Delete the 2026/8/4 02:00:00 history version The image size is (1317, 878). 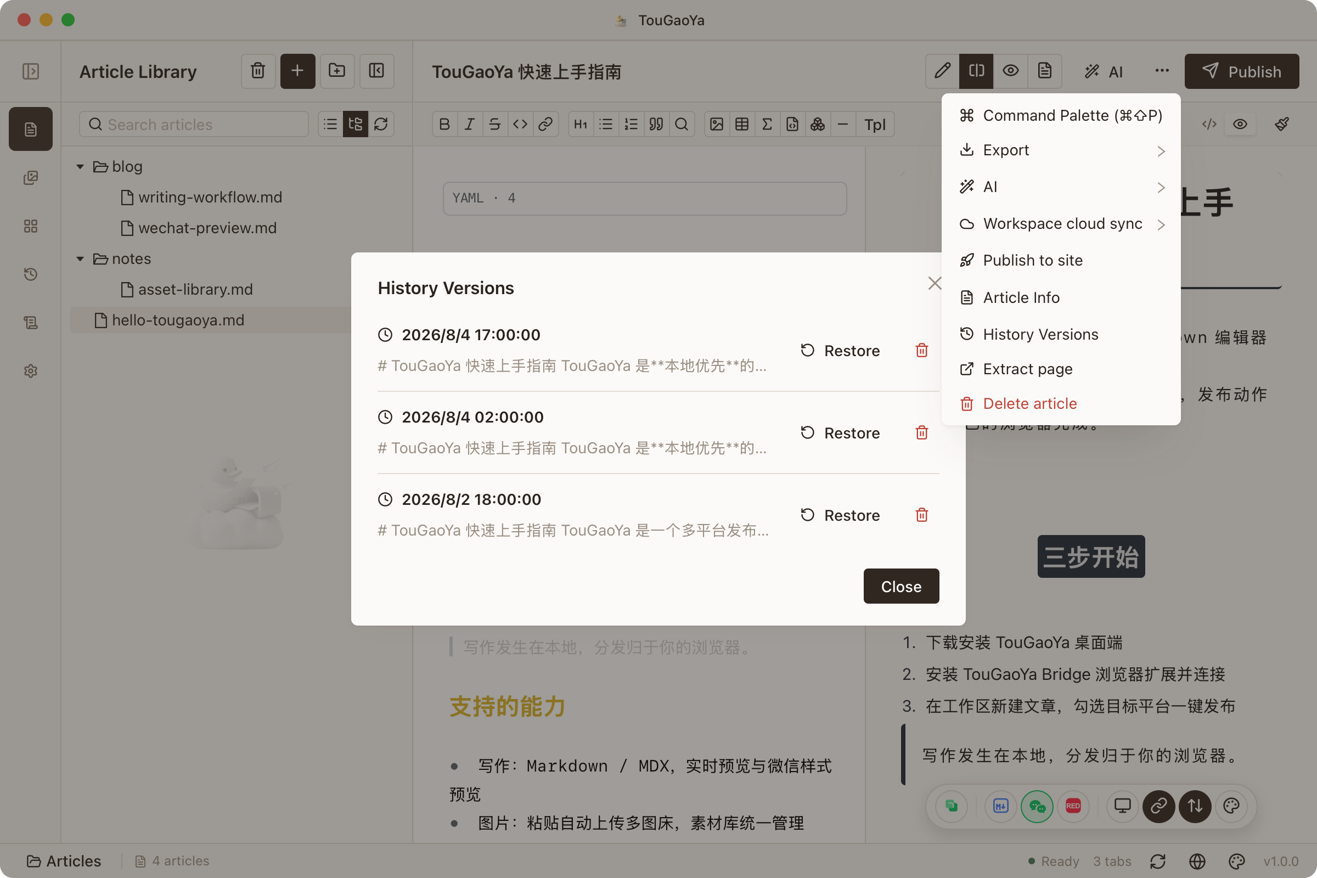click(x=922, y=433)
